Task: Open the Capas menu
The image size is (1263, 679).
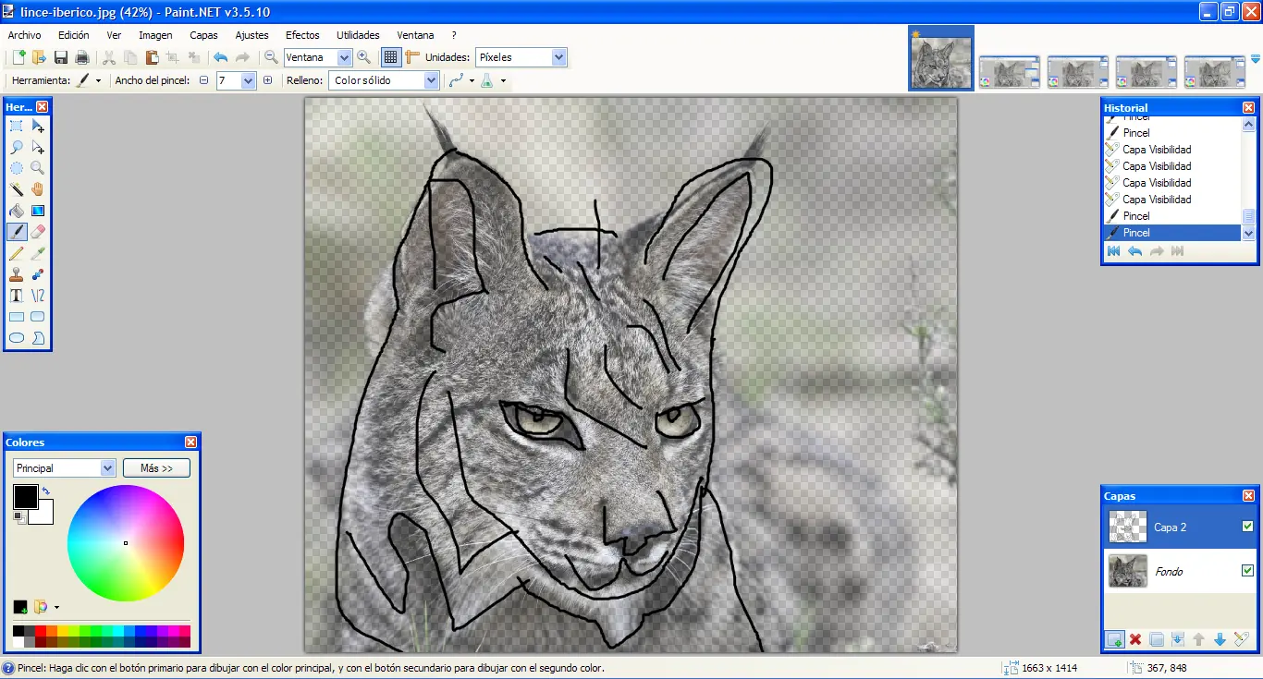Action: pyautogui.click(x=203, y=35)
